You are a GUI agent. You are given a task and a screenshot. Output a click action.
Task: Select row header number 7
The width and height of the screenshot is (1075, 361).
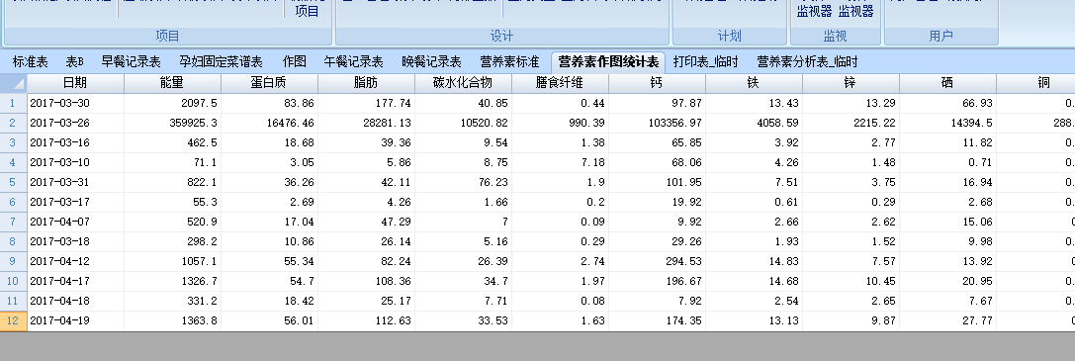click(x=14, y=223)
